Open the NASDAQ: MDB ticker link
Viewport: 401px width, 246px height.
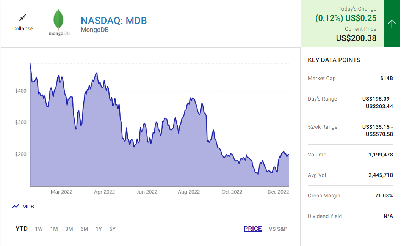tap(114, 20)
